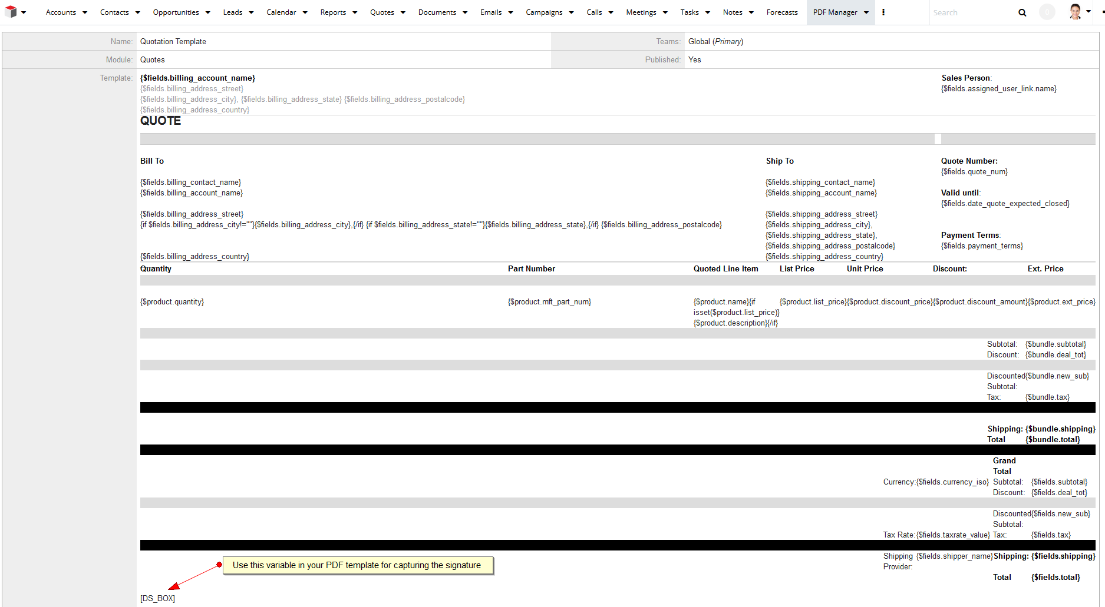Screen dimensions: 1105x607
Task: Click the {$product.mft_part_num} variable
Action: 549,302
